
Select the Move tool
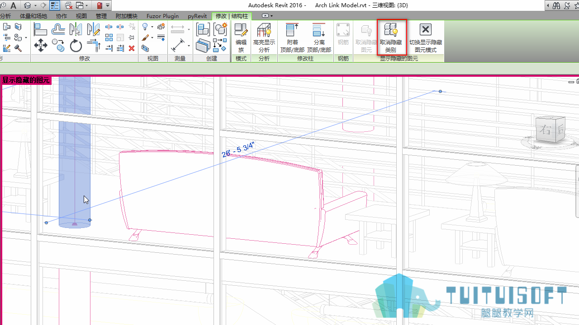[41, 46]
